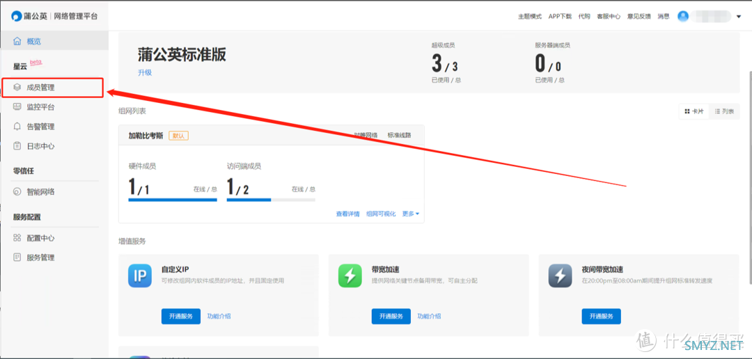Click the user avatar icon
The width and height of the screenshot is (752, 359).
tap(683, 16)
